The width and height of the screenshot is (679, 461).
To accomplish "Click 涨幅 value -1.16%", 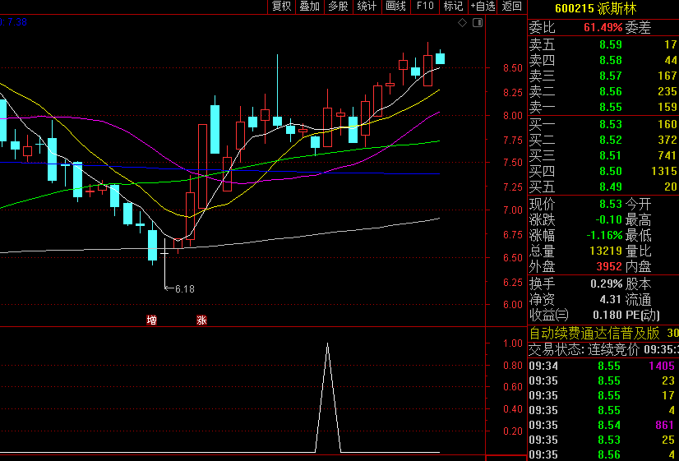I will pos(604,235).
